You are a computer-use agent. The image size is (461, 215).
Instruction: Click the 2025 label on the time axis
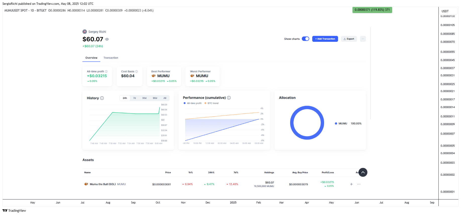coord(233,202)
